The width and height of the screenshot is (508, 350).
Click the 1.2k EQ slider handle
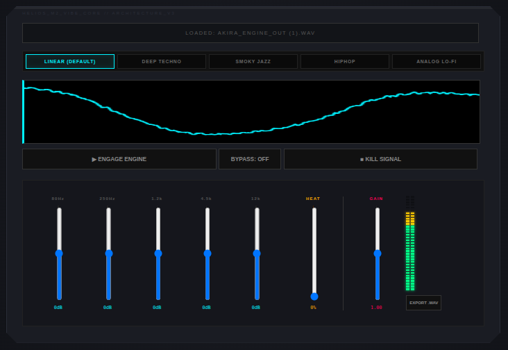click(x=158, y=253)
